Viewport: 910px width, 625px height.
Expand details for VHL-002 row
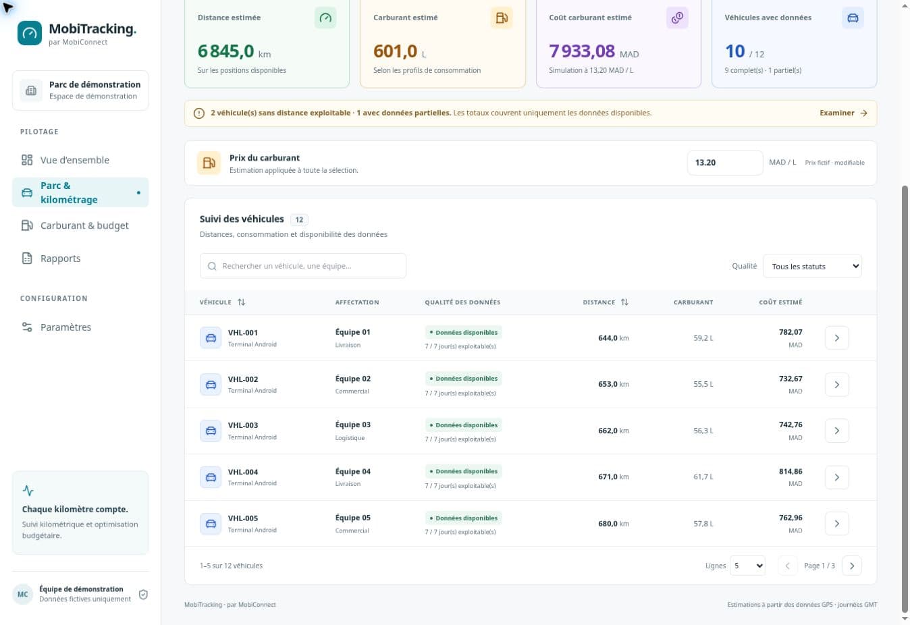pos(837,385)
